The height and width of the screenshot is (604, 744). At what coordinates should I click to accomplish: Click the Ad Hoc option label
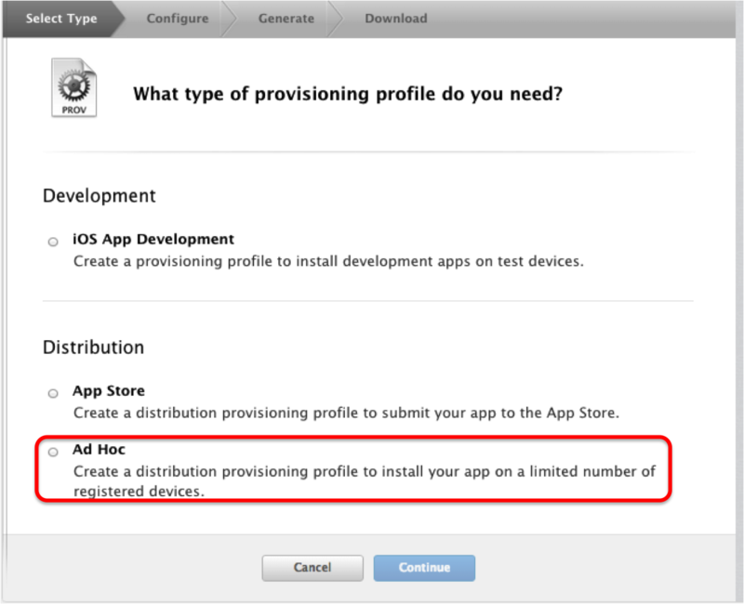(100, 450)
